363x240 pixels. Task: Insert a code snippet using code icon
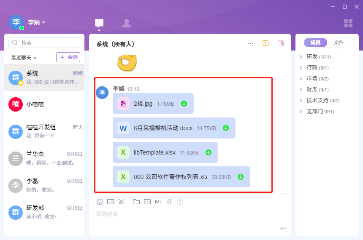click(x=147, y=202)
